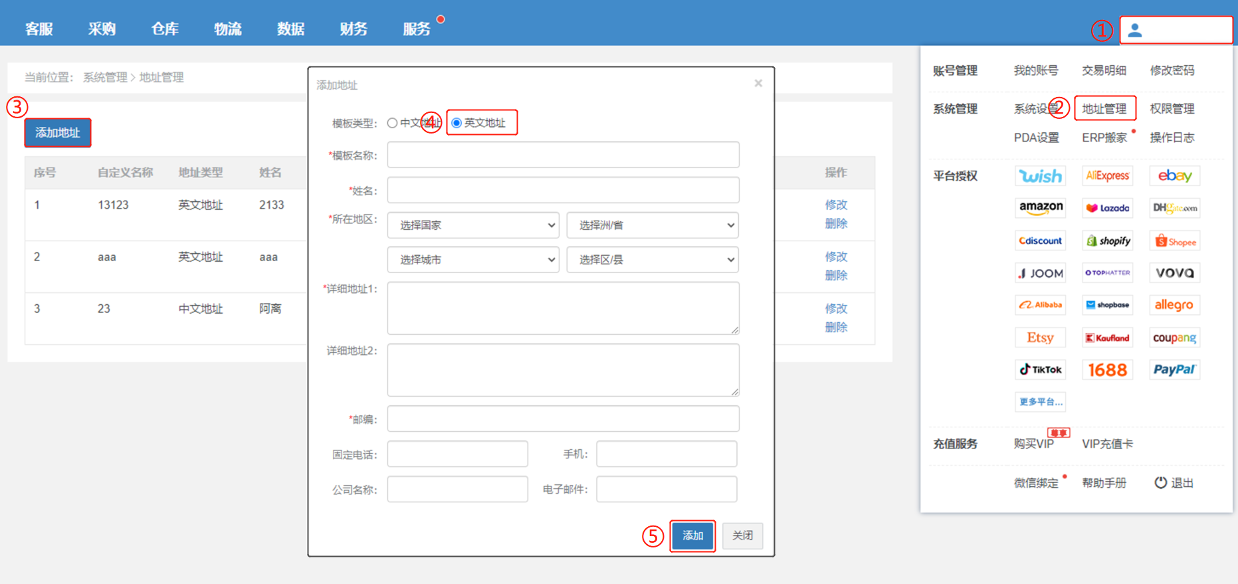Open 我的账号 in account menu
This screenshot has width=1238, height=584.
click(x=1036, y=70)
